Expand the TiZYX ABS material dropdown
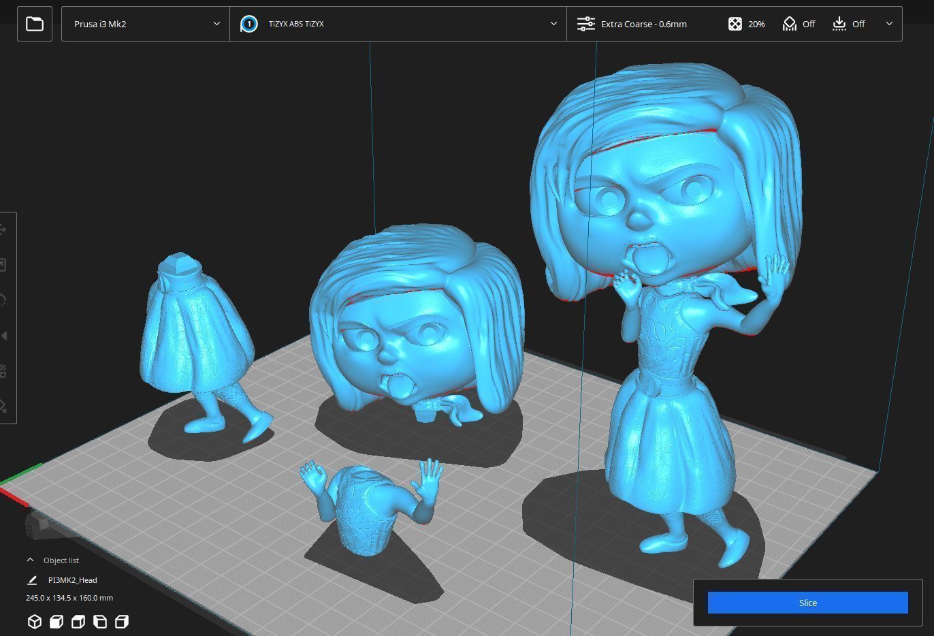 tap(553, 24)
